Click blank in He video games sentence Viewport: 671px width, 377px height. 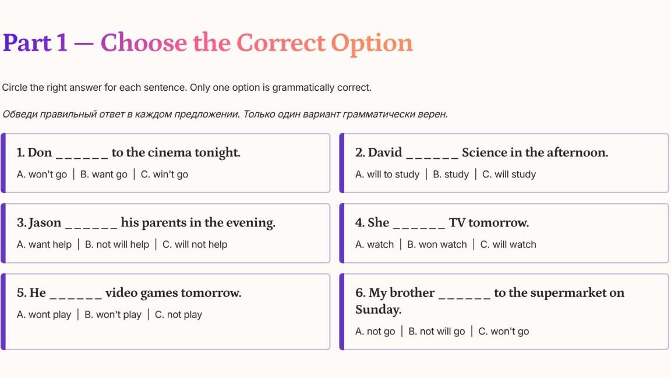click(76, 296)
